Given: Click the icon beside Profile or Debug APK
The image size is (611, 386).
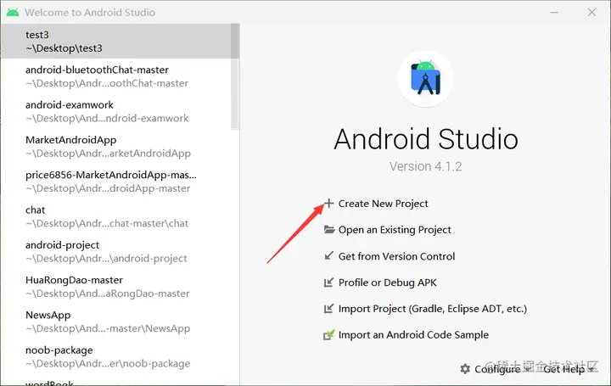Looking at the screenshot, I should coord(329,283).
